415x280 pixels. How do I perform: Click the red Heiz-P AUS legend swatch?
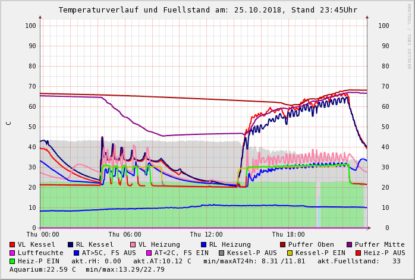click(x=357, y=253)
